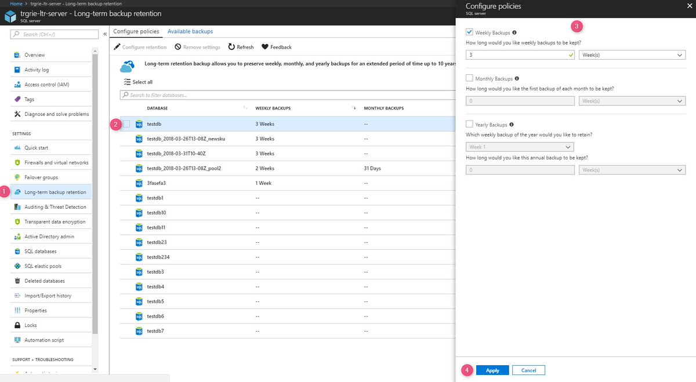
Task: Cancel the policy configuration
Action: [528, 370]
